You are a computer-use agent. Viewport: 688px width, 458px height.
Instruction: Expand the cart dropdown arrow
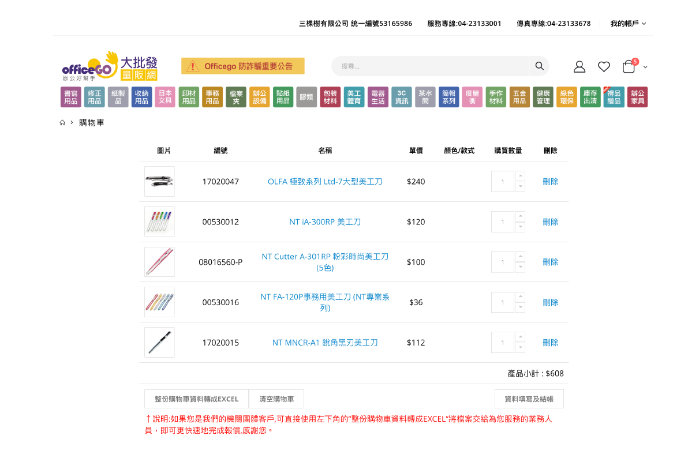click(645, 67)
